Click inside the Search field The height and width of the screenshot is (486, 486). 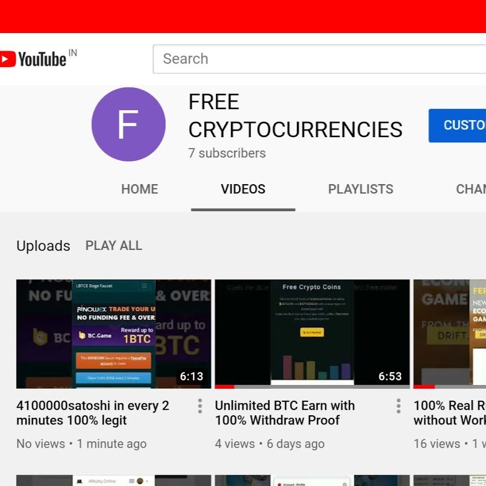pyautogui.click(x=319, y=59)
